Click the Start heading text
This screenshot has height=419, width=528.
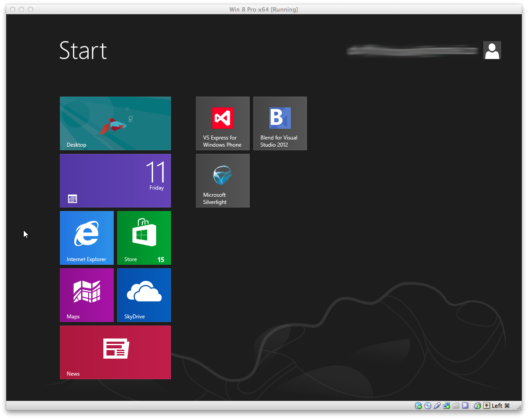click(83, 51)
